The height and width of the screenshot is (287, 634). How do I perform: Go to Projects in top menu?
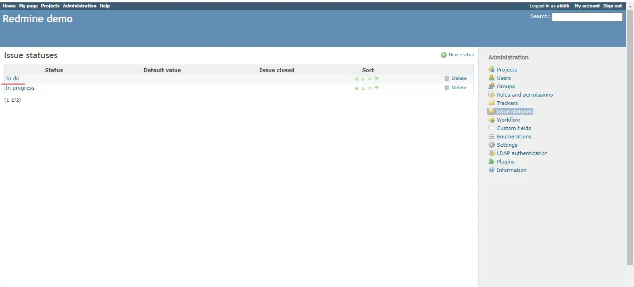pos(50,6)
